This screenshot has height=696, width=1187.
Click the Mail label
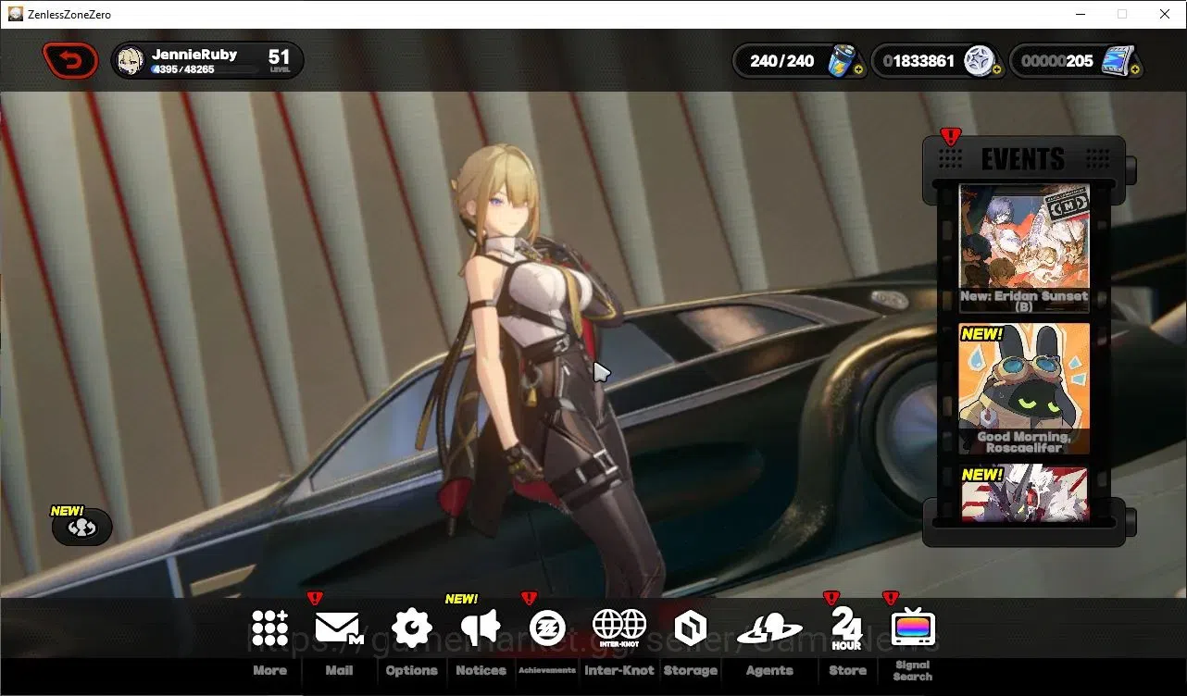tap(339, 670)
